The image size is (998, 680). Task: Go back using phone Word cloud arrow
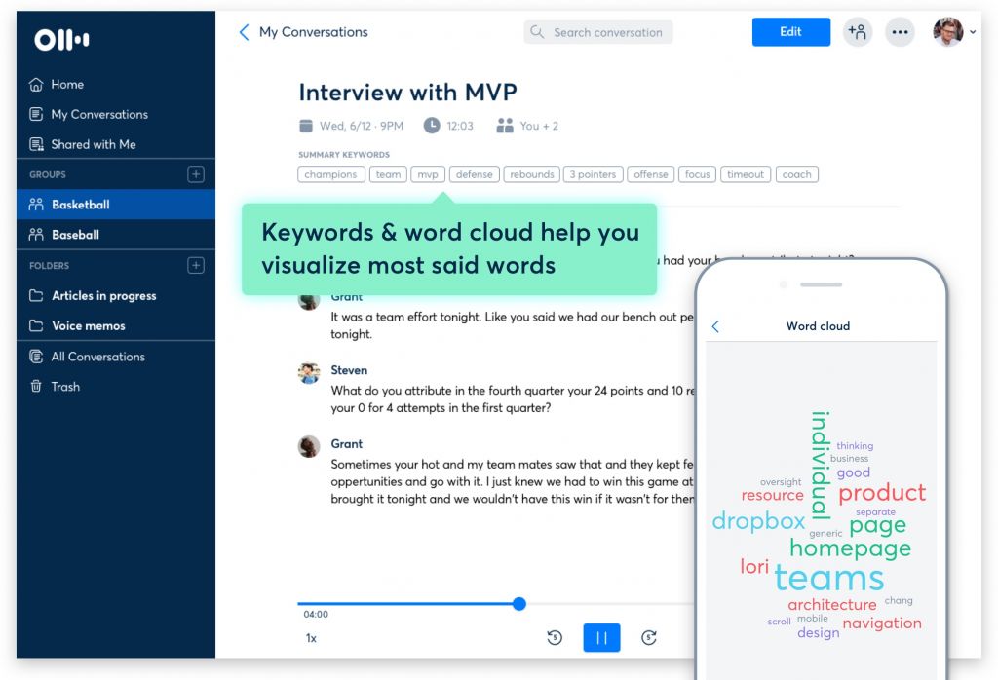click(715, 326)
